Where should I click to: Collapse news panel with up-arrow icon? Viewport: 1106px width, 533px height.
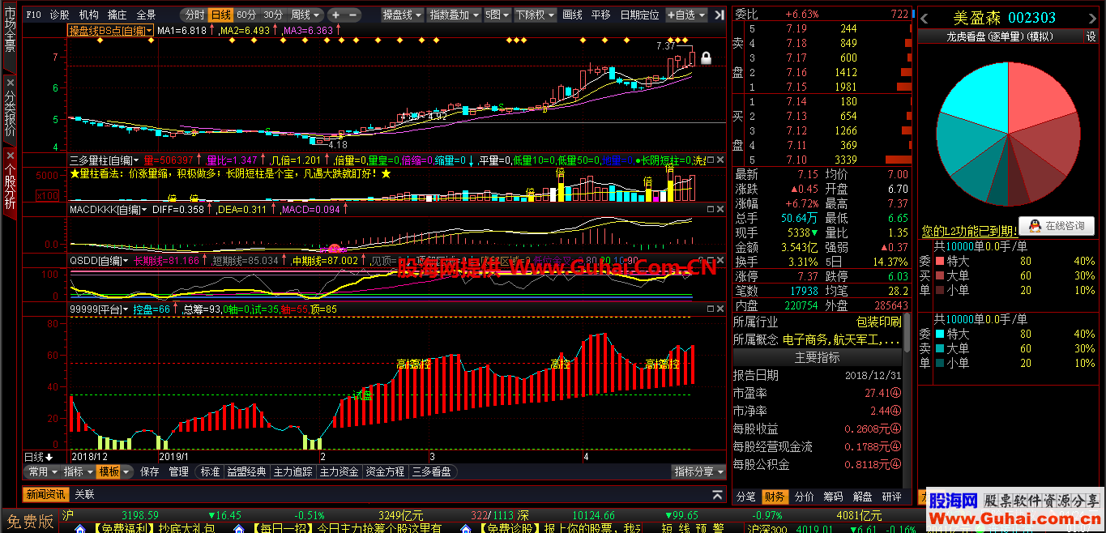tap(718, 494)
